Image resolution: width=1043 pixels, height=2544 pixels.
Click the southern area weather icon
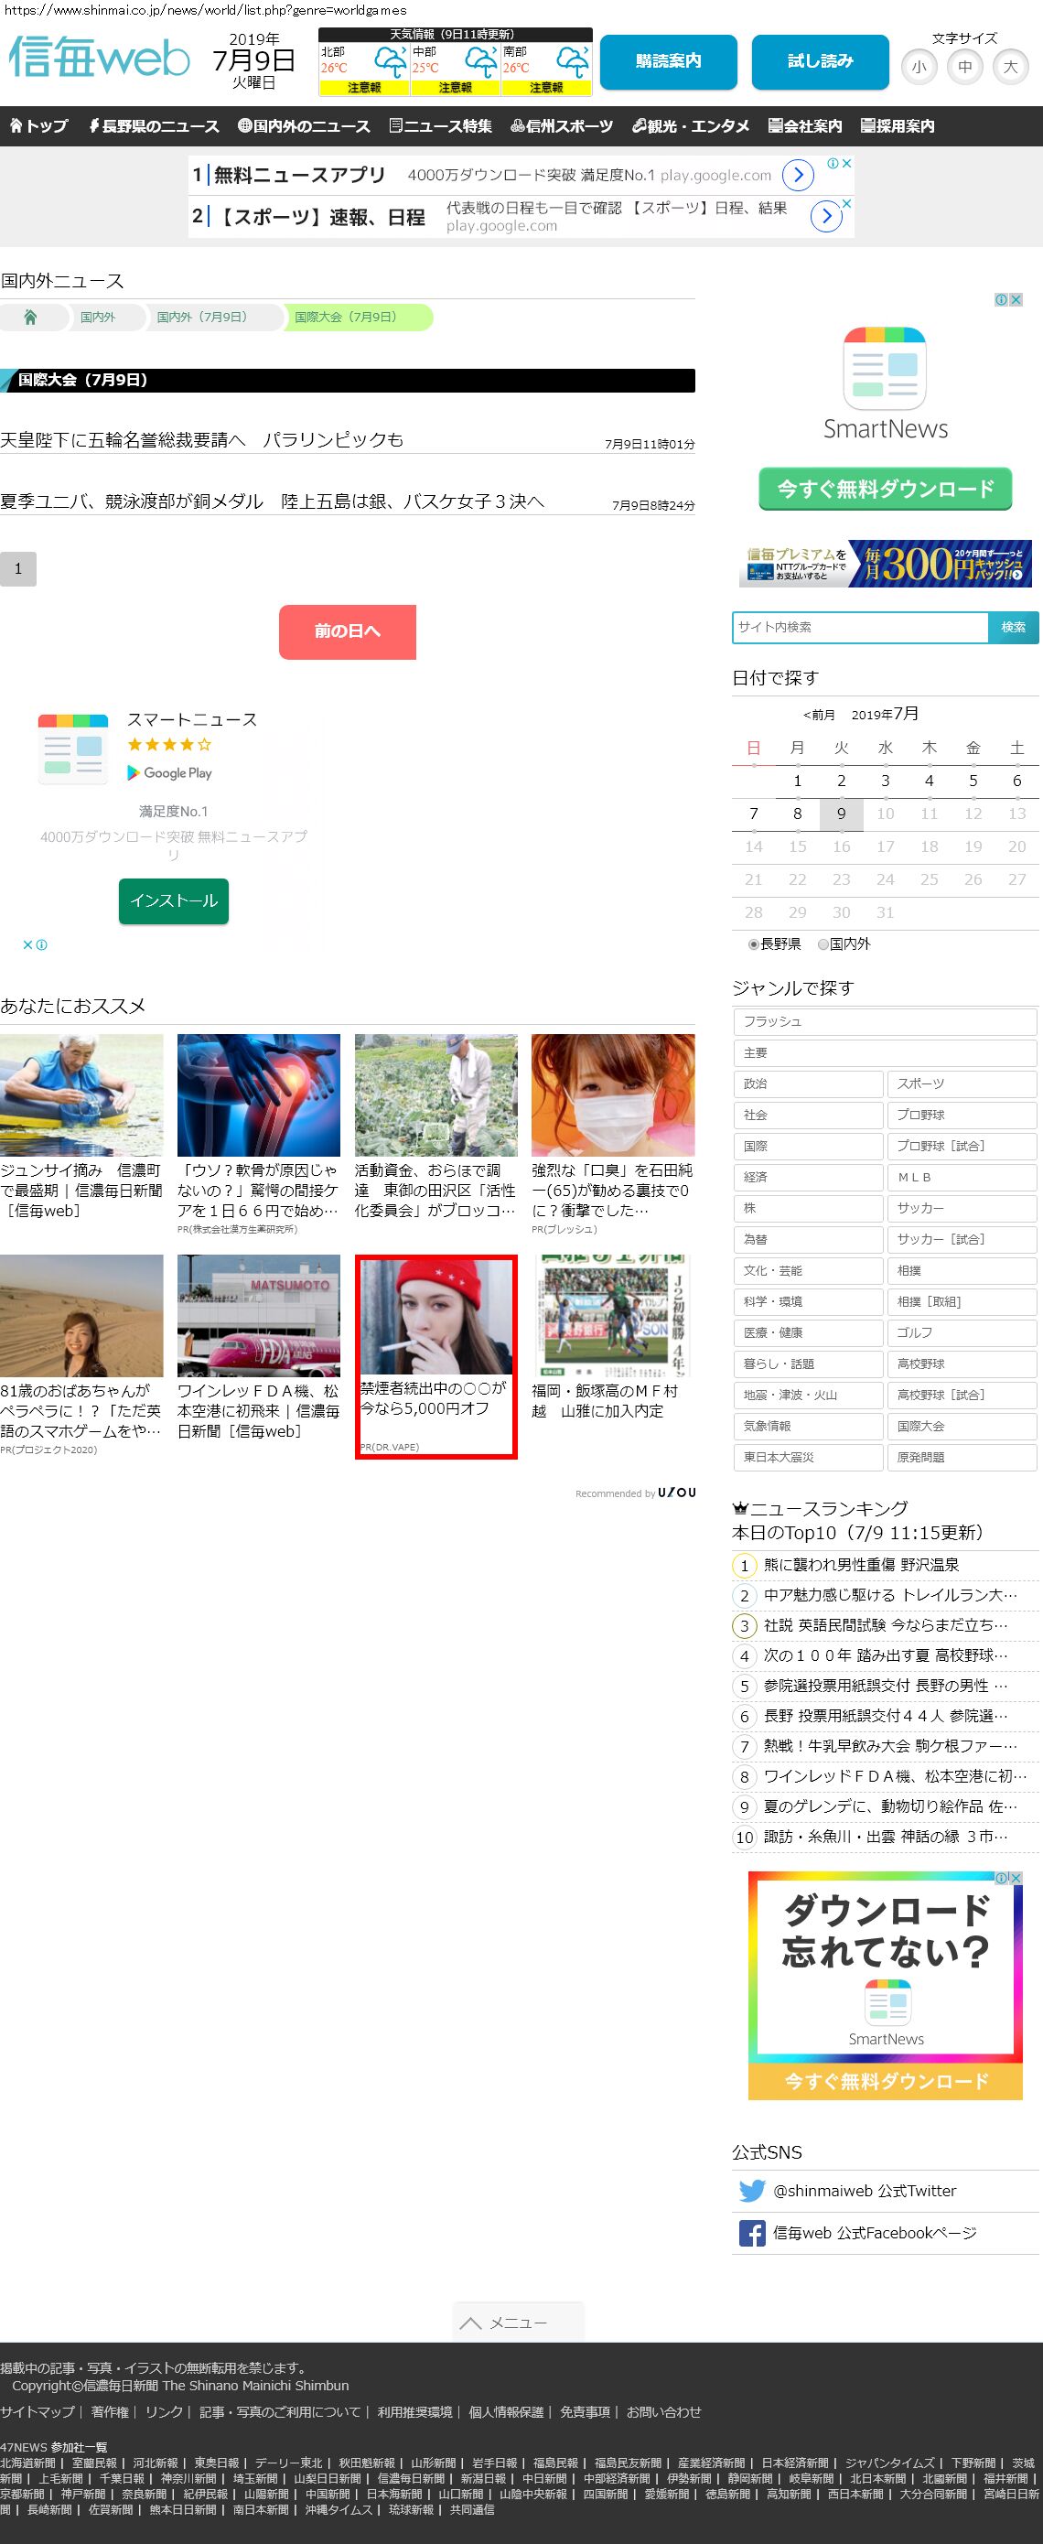coord(571,62)
